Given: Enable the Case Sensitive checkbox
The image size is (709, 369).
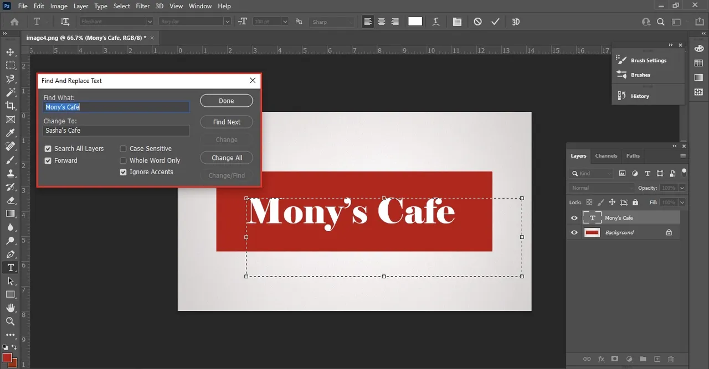Looking at the screenshot, I should [124, 149].
